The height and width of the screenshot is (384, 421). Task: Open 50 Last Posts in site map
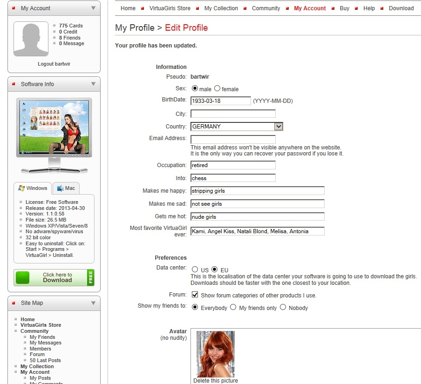click(x=45, y=360)
